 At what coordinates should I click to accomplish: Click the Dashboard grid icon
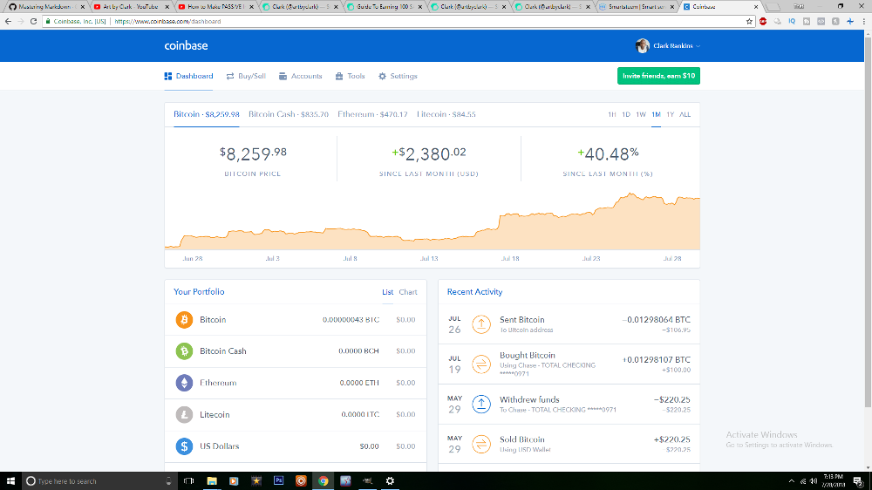(x=168, y=76)
